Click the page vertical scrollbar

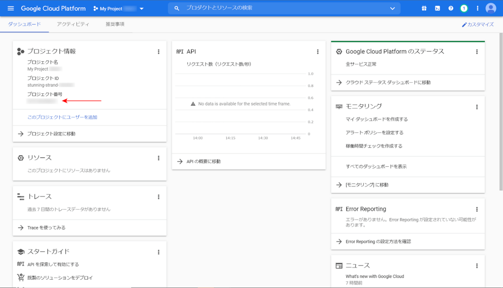pyautogui.click(x=501, y=112)
